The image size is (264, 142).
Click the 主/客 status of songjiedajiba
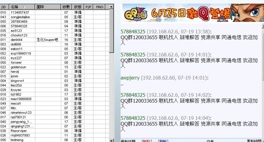(78, 17)
